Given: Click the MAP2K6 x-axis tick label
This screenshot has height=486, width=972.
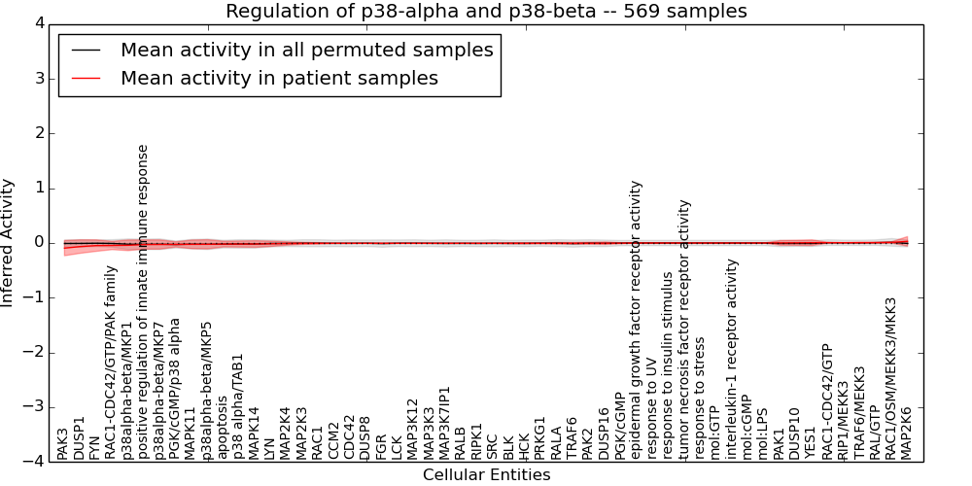Looking at the screenshot, I should point(907,433).
